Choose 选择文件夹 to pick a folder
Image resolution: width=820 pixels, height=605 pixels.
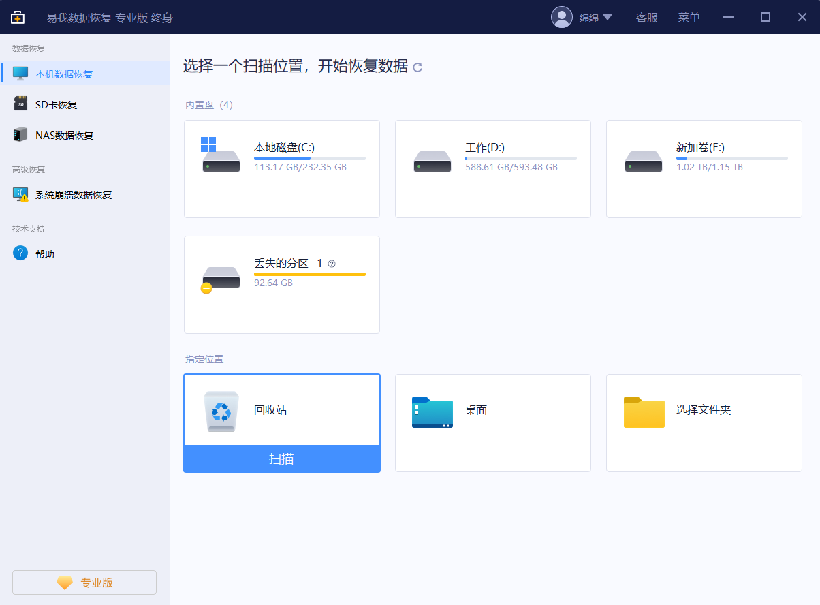click(x=704, y=423)
